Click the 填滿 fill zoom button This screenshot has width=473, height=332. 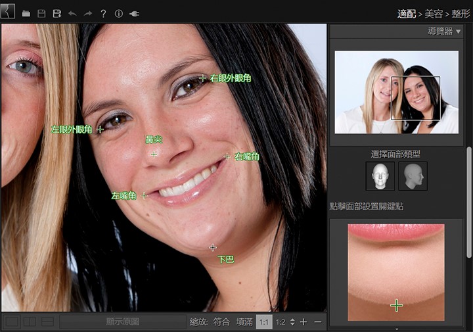(x=244, y=322)
